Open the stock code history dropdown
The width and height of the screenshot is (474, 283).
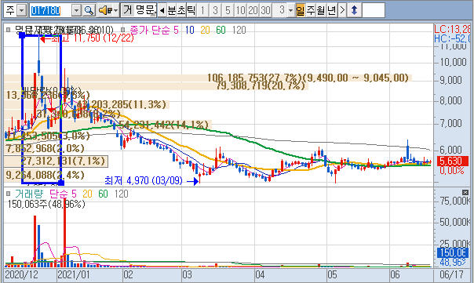[76, 10]
